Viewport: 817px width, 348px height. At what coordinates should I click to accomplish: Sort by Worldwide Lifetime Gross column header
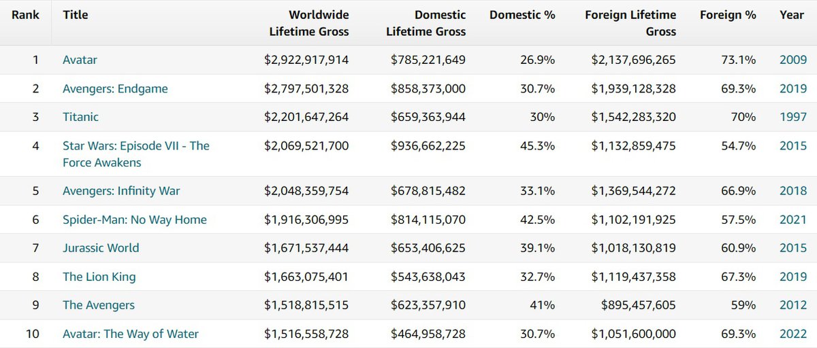point(308,23)
